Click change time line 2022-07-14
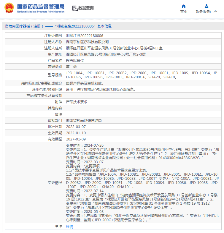The image size is (224, 233). (x=85, y=191)
